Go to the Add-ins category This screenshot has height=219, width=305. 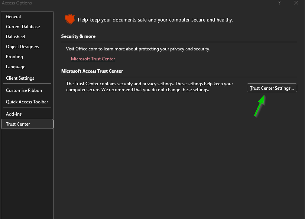pos(27,114)
